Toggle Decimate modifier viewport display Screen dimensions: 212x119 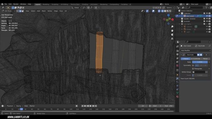(x=198, y=55)
